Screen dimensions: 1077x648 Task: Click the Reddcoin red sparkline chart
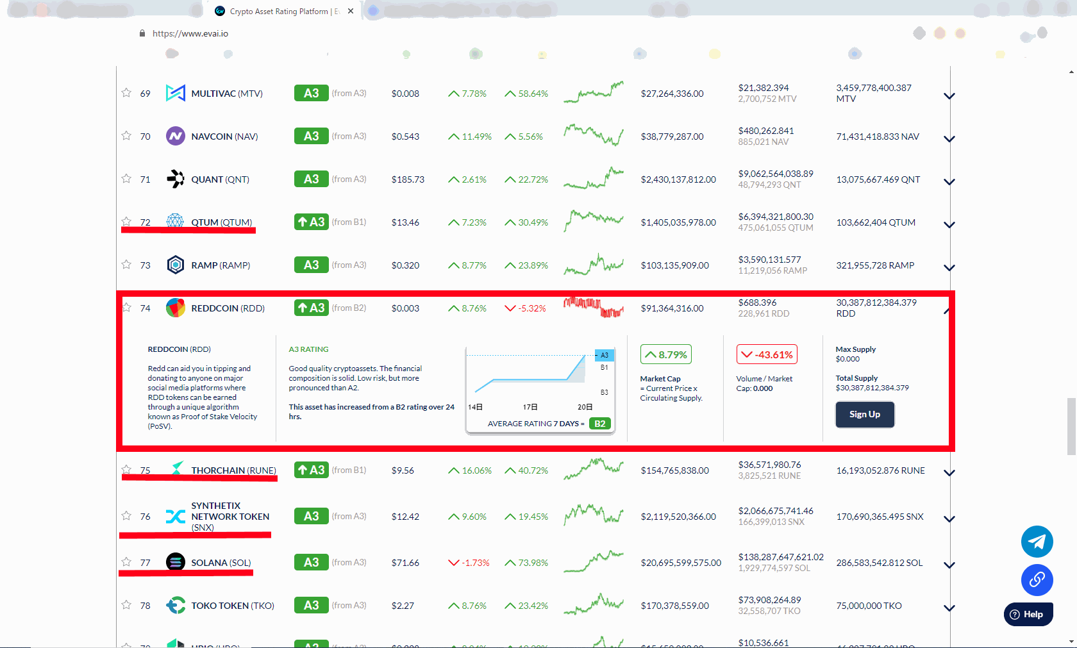point(594,307)
